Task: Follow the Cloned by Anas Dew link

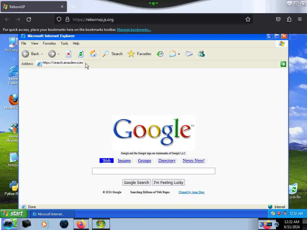Action: coord(191,192)
